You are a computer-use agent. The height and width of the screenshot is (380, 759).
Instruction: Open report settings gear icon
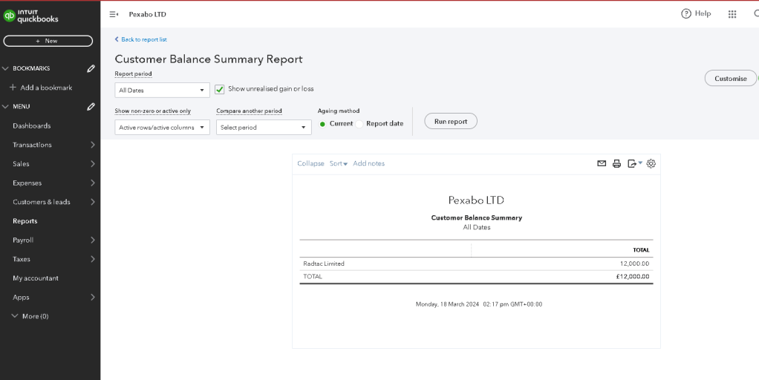tap(651, 163)
